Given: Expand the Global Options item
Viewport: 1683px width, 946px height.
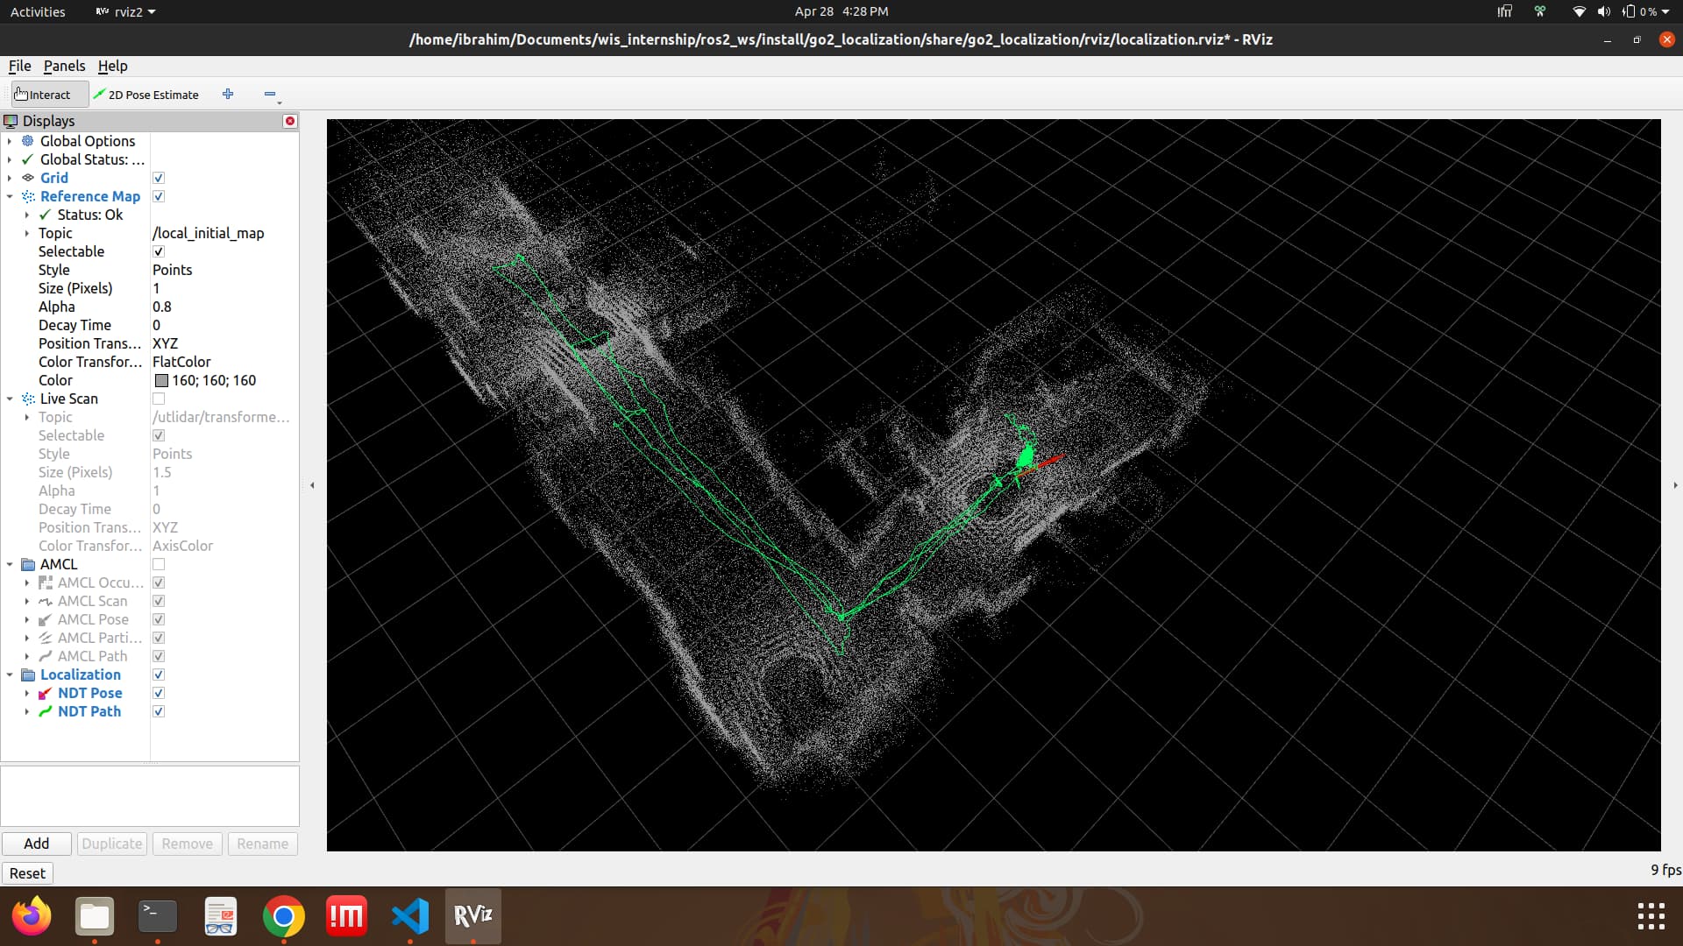Looking at the screenshot, I should coord(10,141).
